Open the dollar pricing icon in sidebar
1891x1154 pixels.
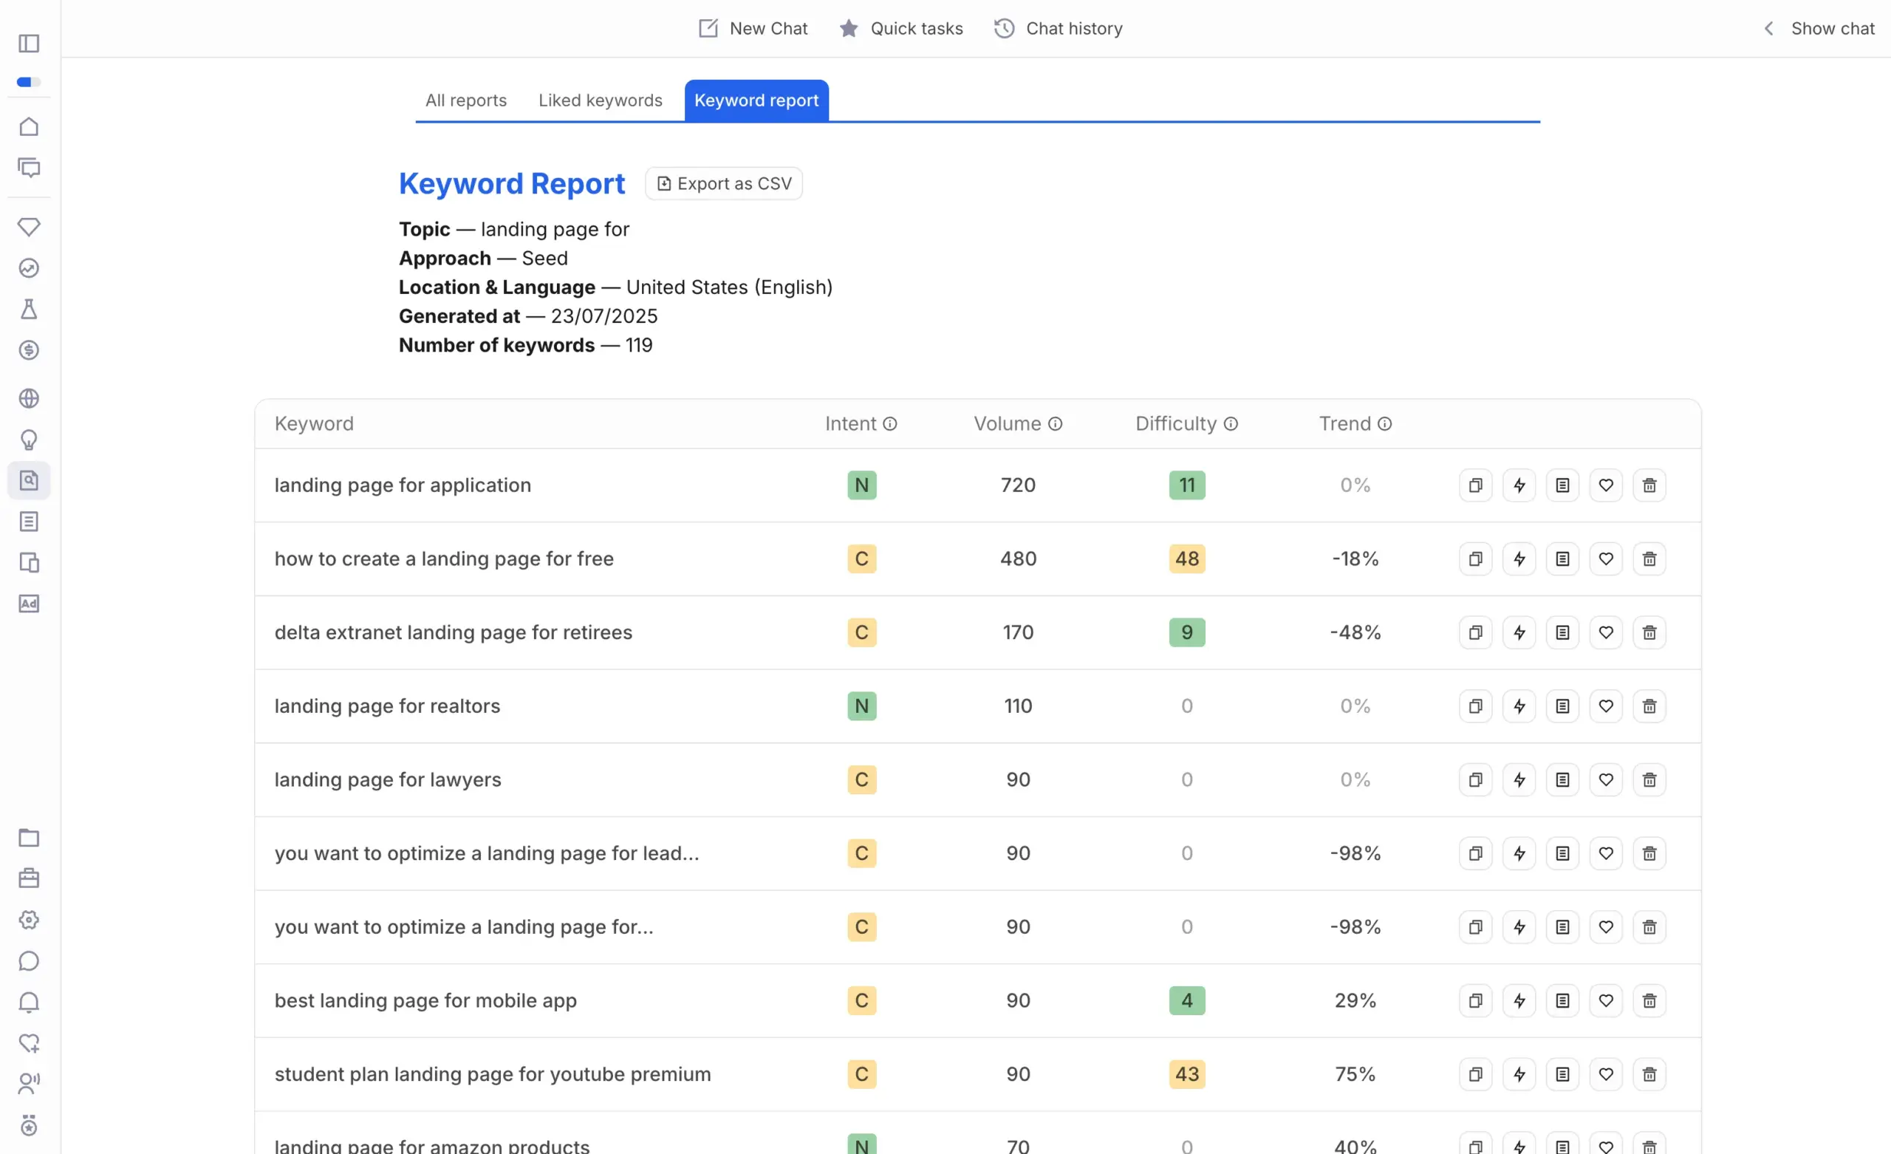(29, 351)
